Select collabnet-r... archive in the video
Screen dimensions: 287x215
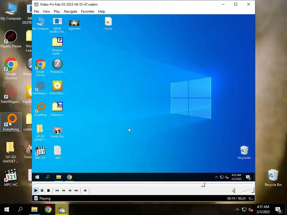point(57,109)
